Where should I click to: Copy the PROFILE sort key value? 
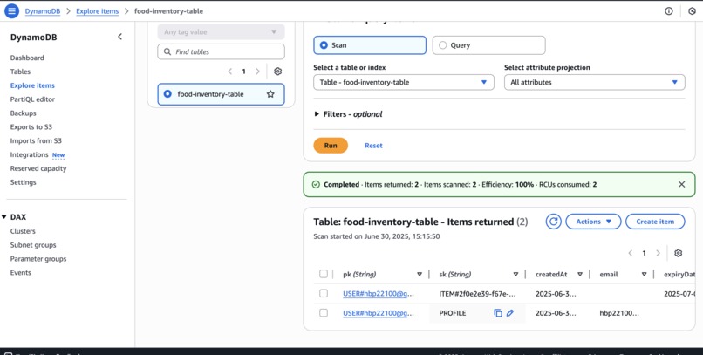point(498,313)
